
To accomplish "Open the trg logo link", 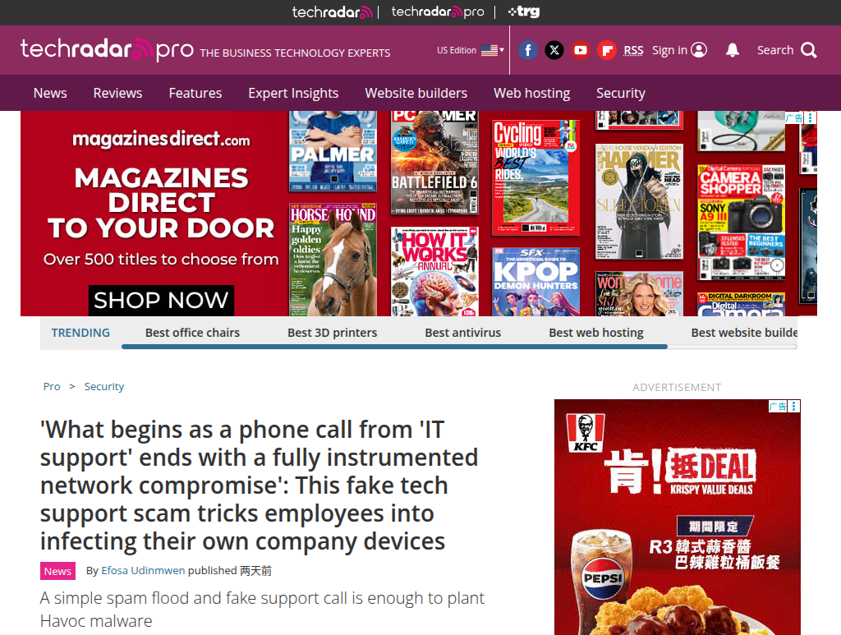I will [524, 12].
